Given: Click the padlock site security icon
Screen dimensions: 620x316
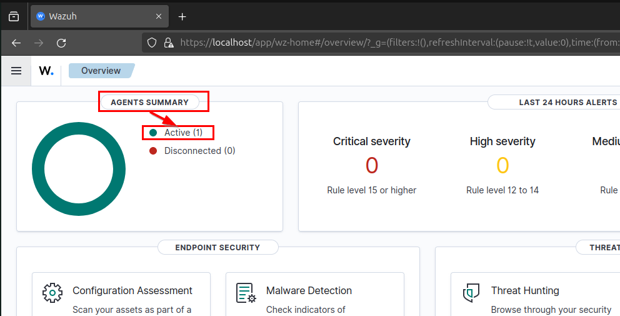Looking at the screenshot, I should point(169,43).
